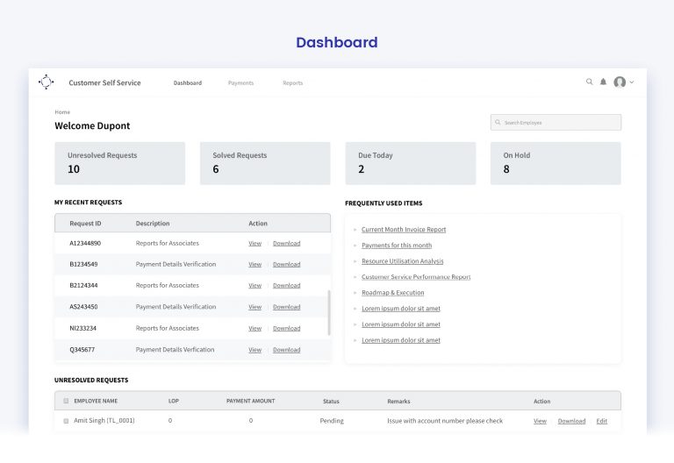Image resolution: width=674 pixels, height=463 pixels.
Task: Open Payments for this month link
Action: (x=397, y=246)
